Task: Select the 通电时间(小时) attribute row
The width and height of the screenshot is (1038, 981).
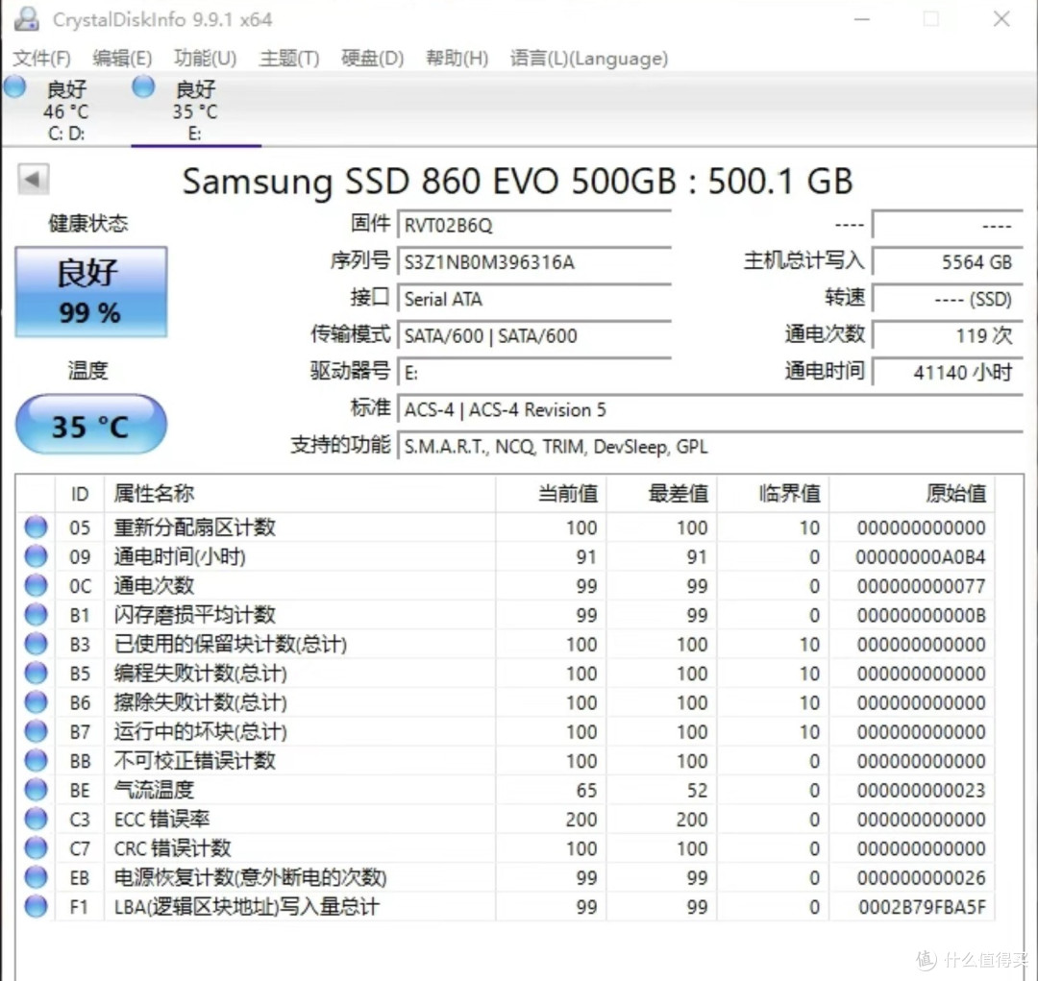Action: (506, 556)
